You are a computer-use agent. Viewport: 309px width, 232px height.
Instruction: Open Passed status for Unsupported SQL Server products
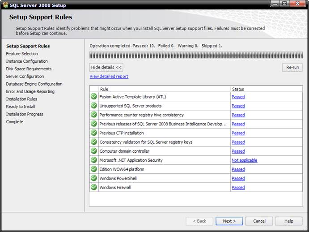[238, 106]
